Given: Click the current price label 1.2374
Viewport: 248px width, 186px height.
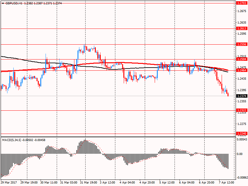Looking at the screenshot, I should [242, 96].
